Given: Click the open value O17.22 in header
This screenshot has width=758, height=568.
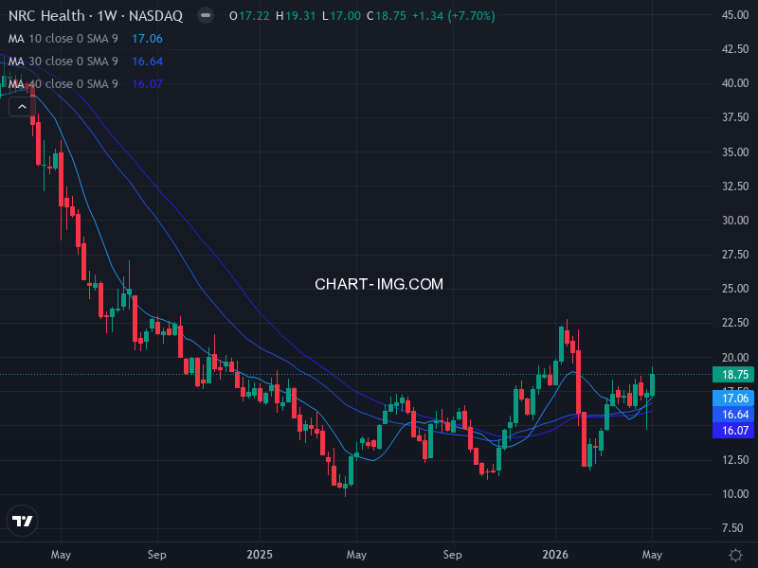Looking at the screenshot, I should click(249, 16).
